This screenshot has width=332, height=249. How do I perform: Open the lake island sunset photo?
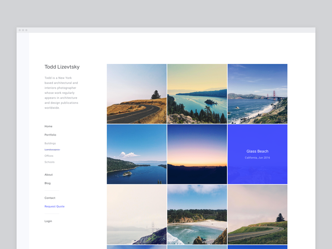click(197, 94)
